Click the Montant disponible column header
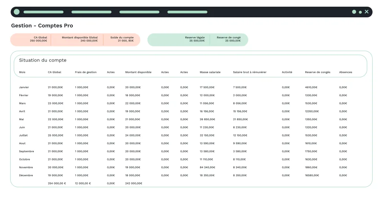 click(x=138, y=72)
